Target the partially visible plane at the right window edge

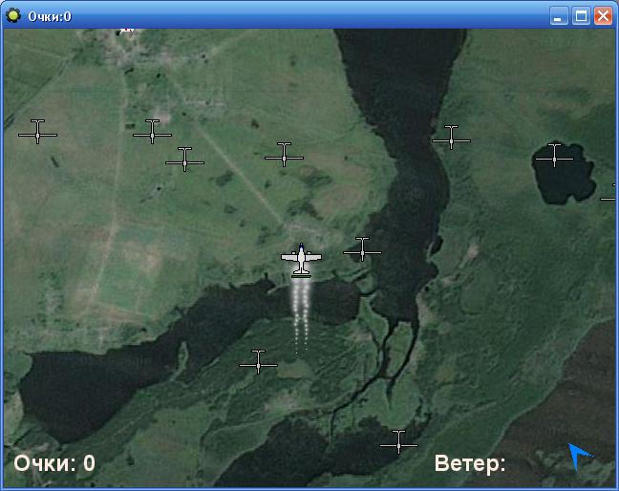coord(609,196)
